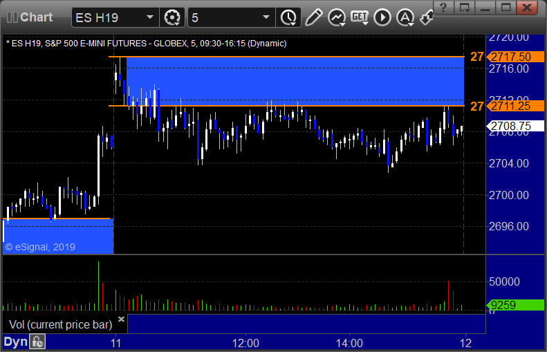Start bar replay play button
This screenshot has width=547, height=352.
pos(382,17)
